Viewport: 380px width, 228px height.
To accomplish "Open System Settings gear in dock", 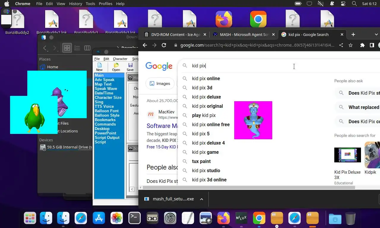I will click(x=170, y=218).
